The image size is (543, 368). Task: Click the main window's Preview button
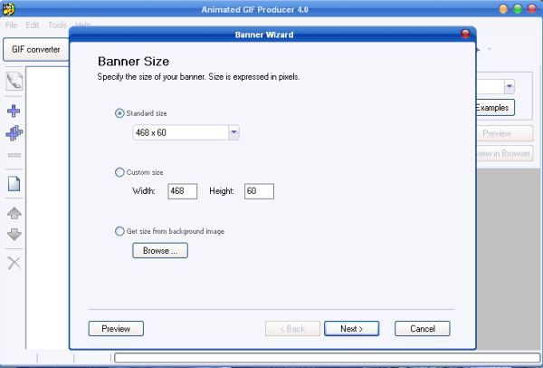click(x=505, y=133)
